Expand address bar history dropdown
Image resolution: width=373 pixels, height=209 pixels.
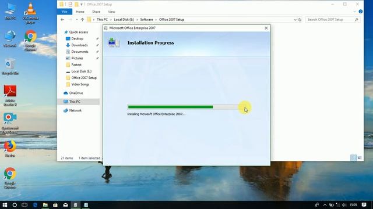[295, 20]
